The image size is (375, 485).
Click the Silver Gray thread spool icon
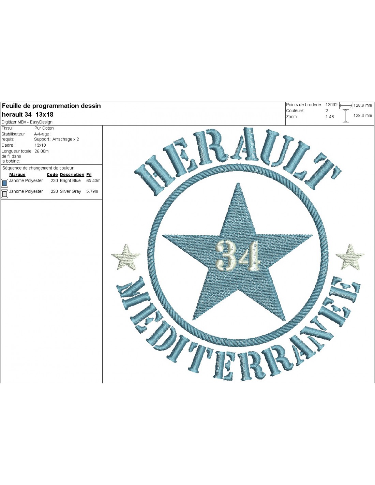coord(4,193)
